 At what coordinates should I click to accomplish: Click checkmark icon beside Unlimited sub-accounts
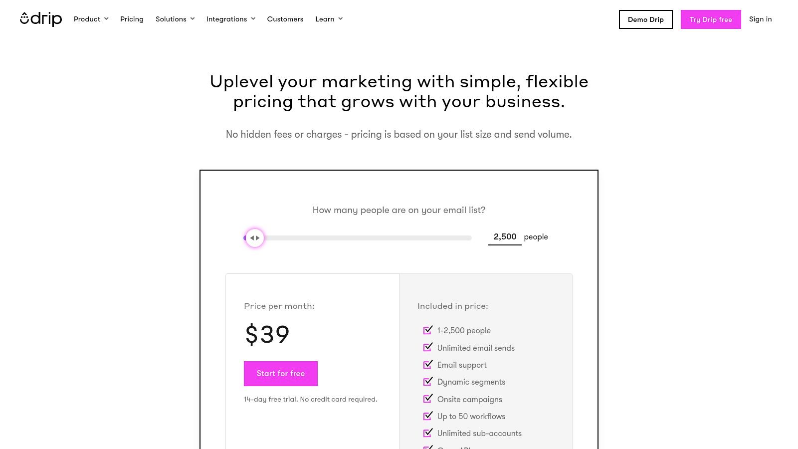428,433
